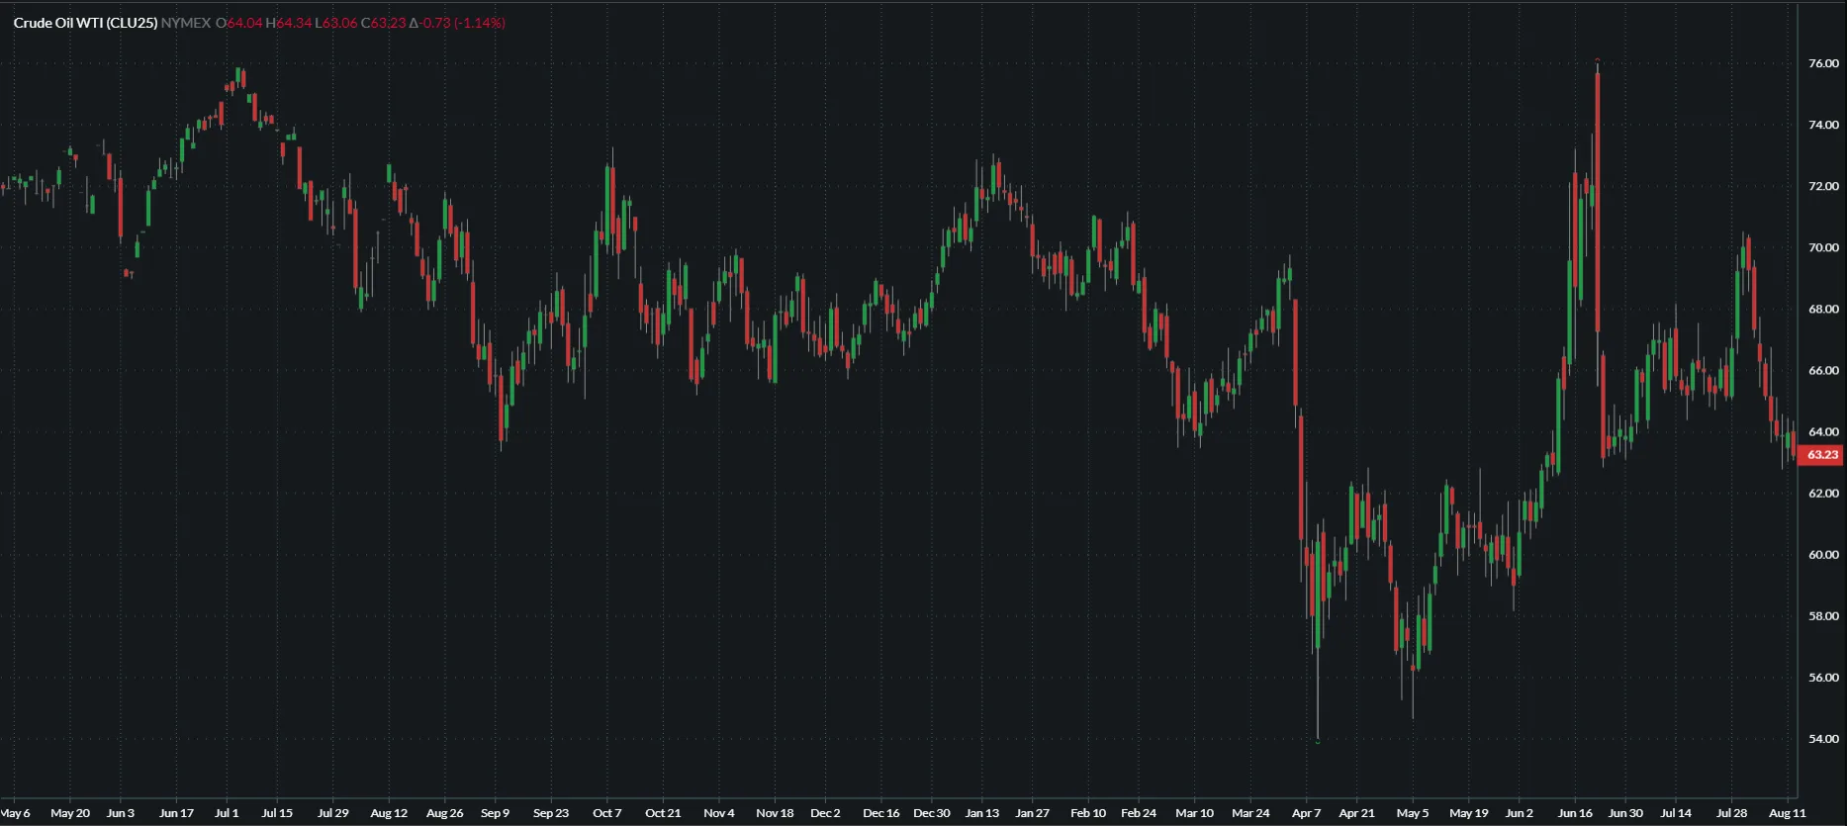The width and height of the screenshot is (1847, 826).
Task: Click the 70.00 price axis label
Action: [1822, 247]
